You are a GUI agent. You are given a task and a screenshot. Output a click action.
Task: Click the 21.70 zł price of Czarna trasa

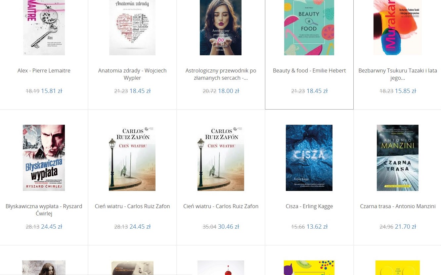[406, 227]
